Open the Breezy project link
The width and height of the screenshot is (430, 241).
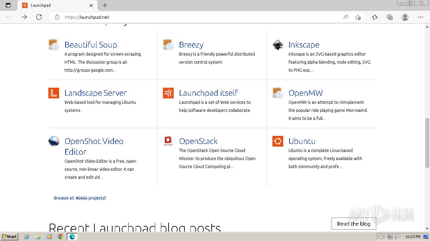[191, 45]
